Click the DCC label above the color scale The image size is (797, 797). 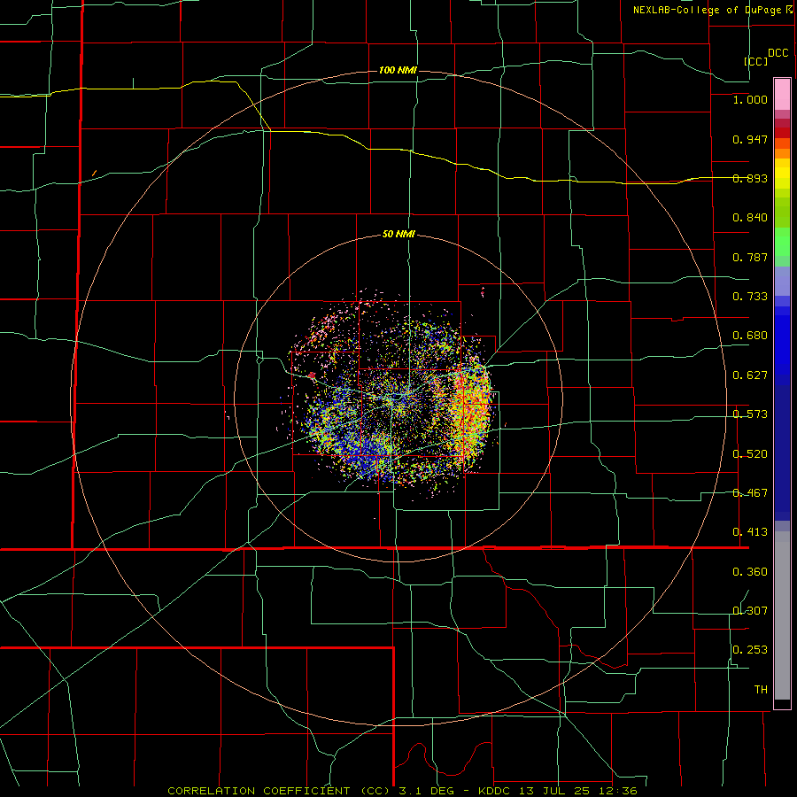pyautogui.click(x=778, y=53)
